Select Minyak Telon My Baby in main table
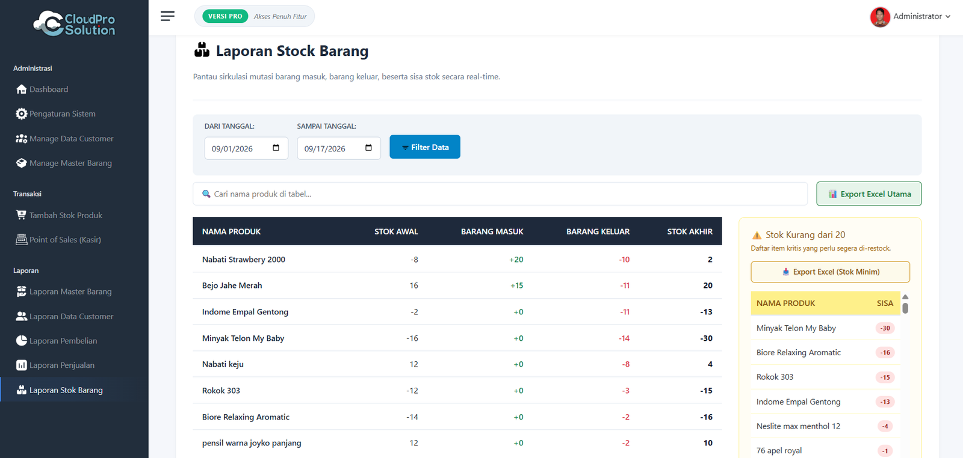Viewport: 963px width, 458px height. [x=243, y=338]
